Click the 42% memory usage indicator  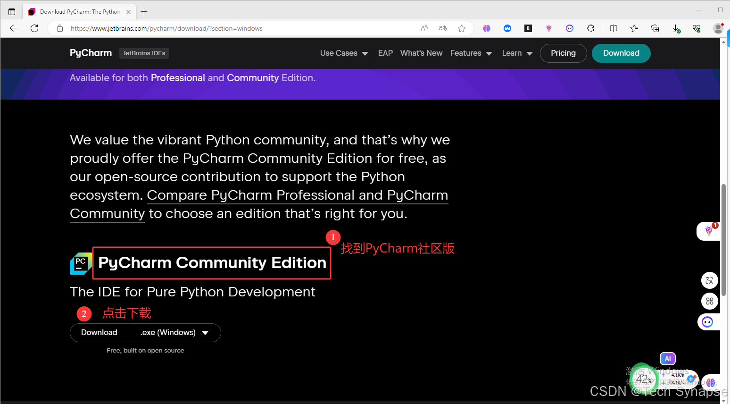click(644, 379)
